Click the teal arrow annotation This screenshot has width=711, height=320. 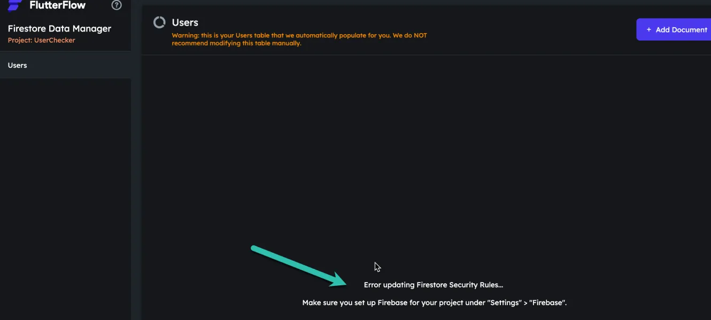[x=299, y=265]
